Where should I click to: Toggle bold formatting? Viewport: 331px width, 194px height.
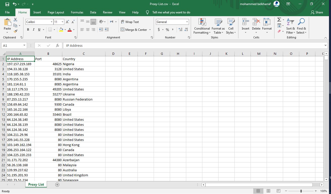pyautogui.click(x=28, y=30)
